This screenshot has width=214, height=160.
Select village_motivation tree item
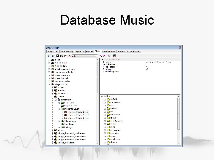pyautogui.click(x=66, y=143)
